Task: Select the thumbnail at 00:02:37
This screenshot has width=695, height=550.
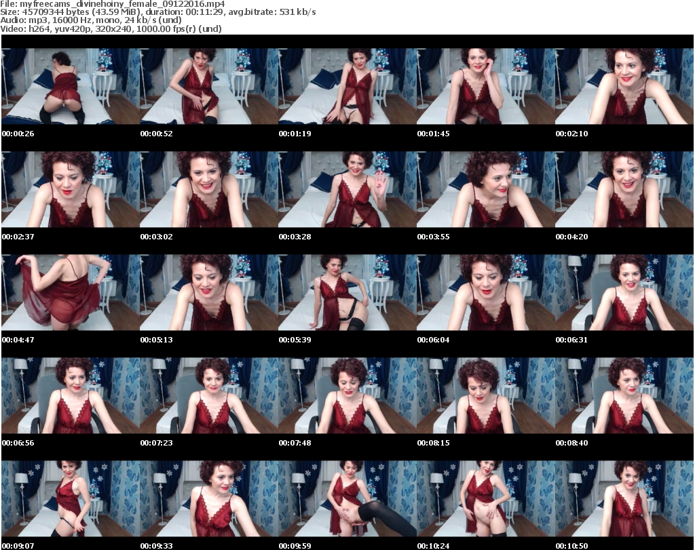Action: (x=71, y=189)
